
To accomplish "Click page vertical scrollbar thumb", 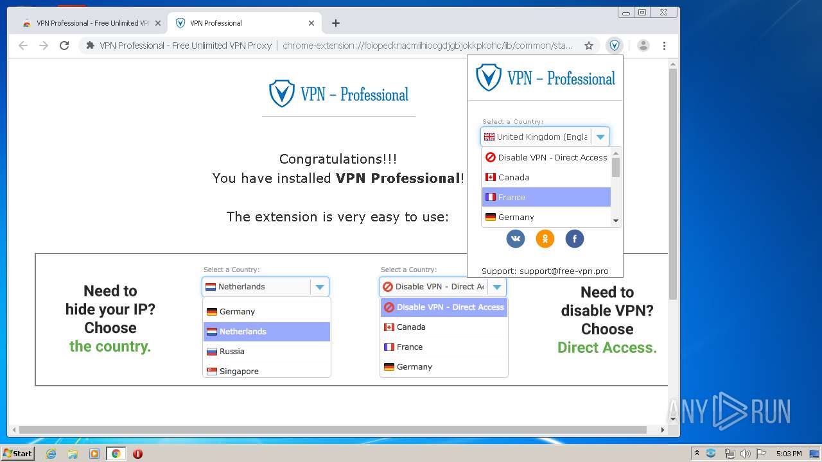I will pyautogui.click(x=673, y=183).
